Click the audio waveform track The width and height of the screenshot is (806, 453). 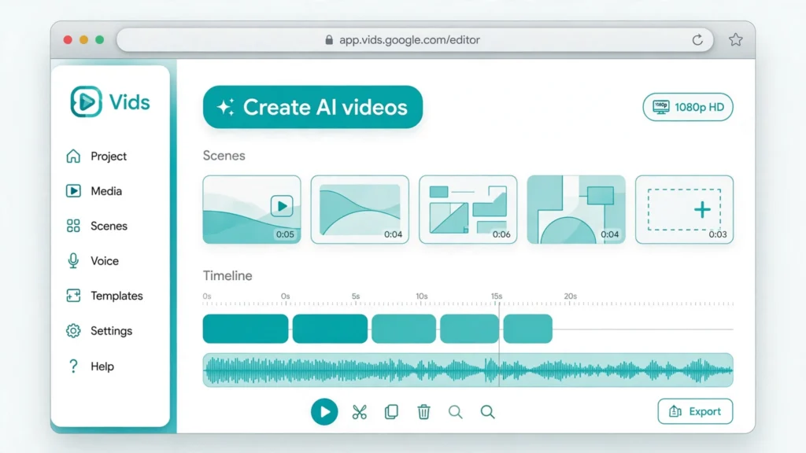point(468,370)
